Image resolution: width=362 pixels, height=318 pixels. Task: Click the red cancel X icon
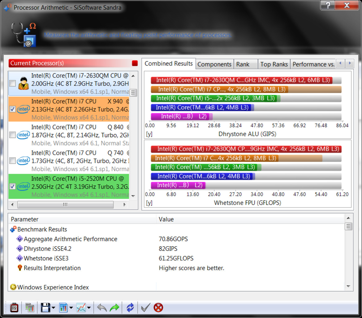pyautogui.click(x=158, y=307)
